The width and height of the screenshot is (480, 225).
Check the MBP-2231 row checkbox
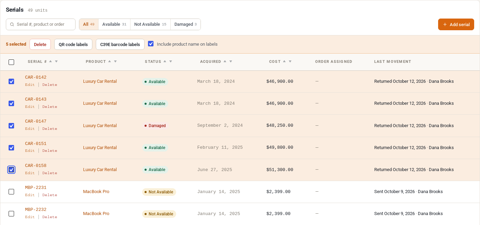coord(11,192)
